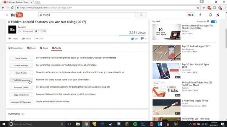Open 5 Awesome Magic Tricks thumbnail
This screenshot has height=127, width=227.
166,107
